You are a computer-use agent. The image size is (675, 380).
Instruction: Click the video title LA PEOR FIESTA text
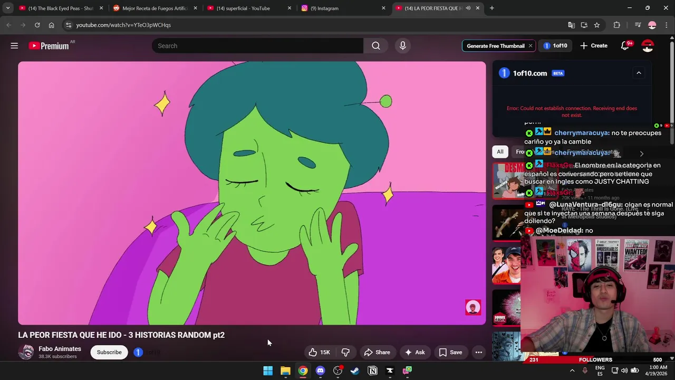pos(121,335)
